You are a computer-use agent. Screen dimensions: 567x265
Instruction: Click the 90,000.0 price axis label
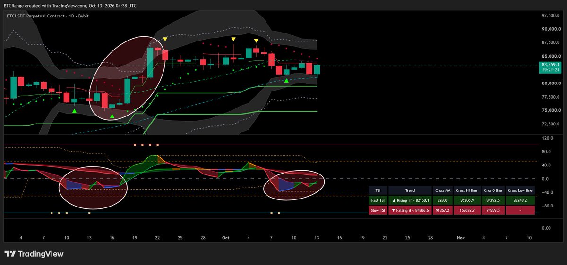[x=551, y=29]
